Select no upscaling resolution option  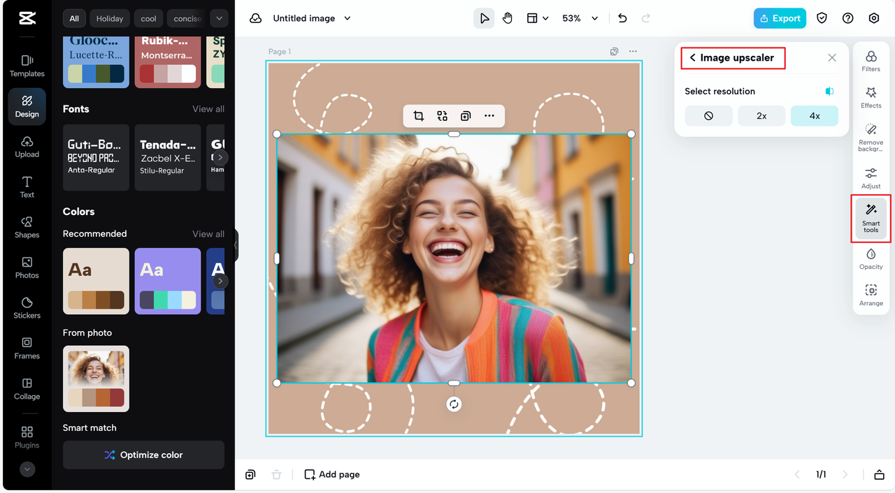(709, 116)
